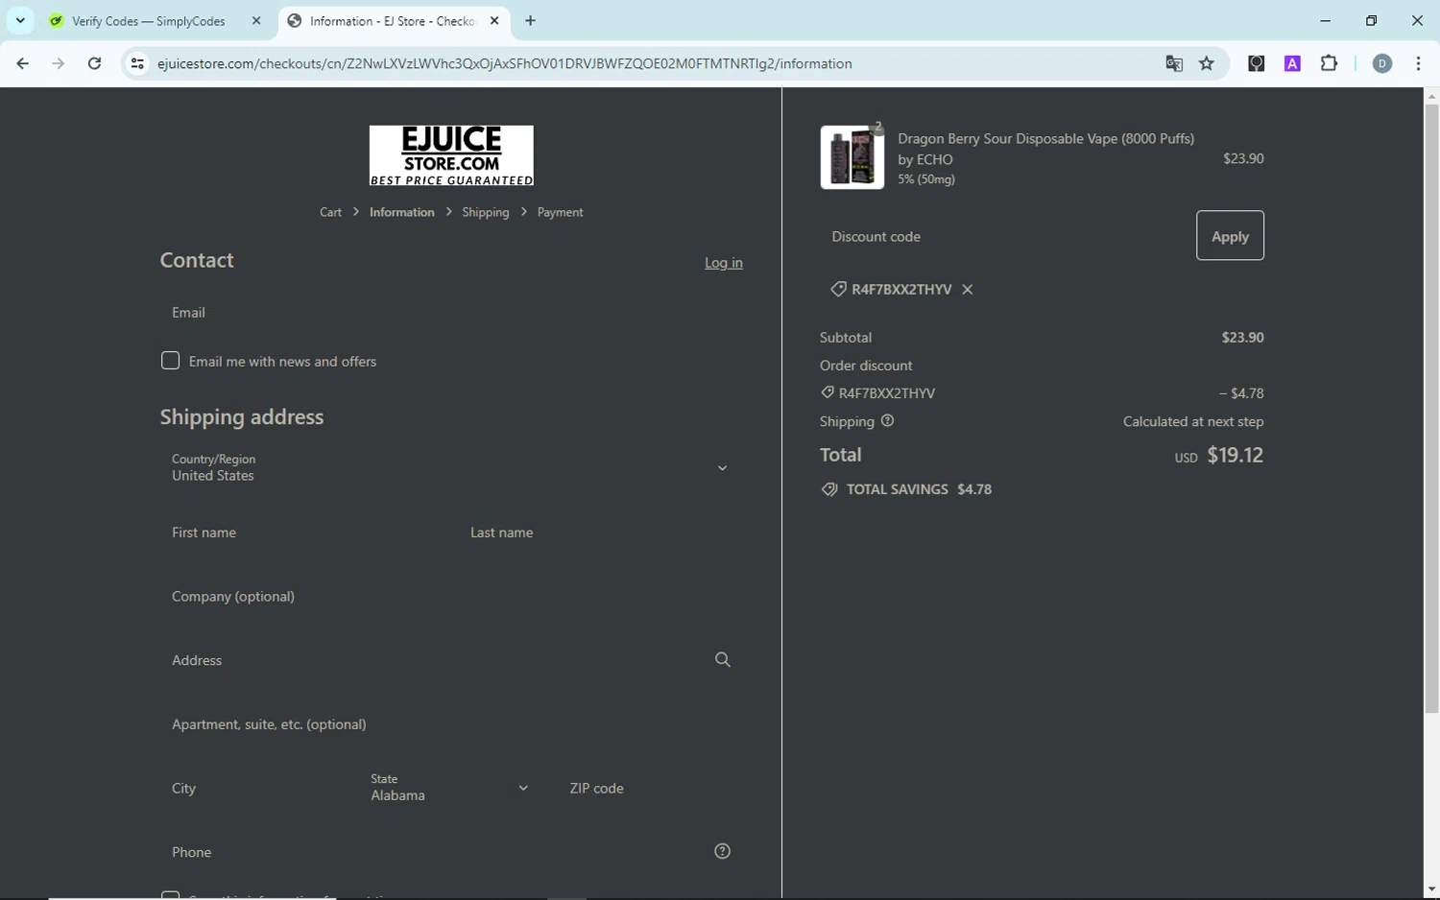Click the purple A extension icon
The width and height of the screenshot is (1440, 900).
[x=1292, y=63]
